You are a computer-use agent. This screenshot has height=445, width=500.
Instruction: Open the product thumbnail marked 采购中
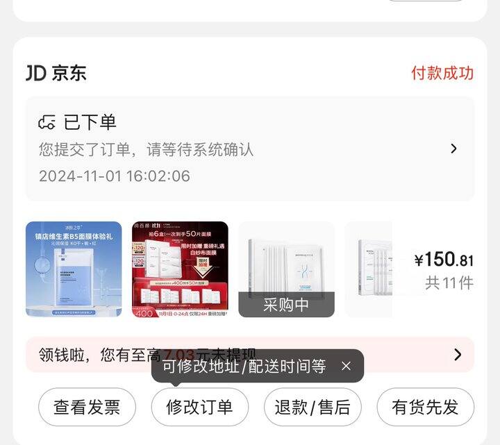(286, 269)
